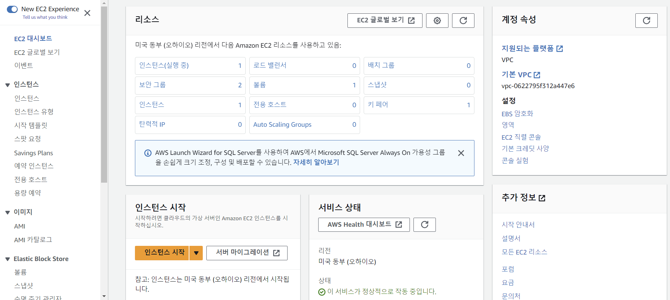This screenshot has width=670, height=300.
Task: Click the sidebar scrollbar thumb
Action: click(104, 95)
